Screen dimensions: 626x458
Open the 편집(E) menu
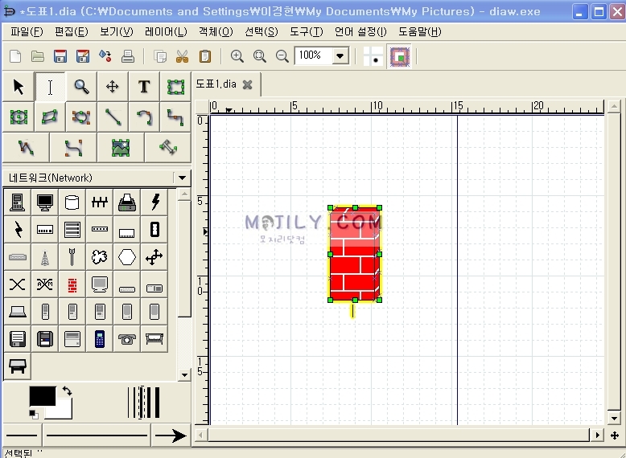tap(71, 32)
